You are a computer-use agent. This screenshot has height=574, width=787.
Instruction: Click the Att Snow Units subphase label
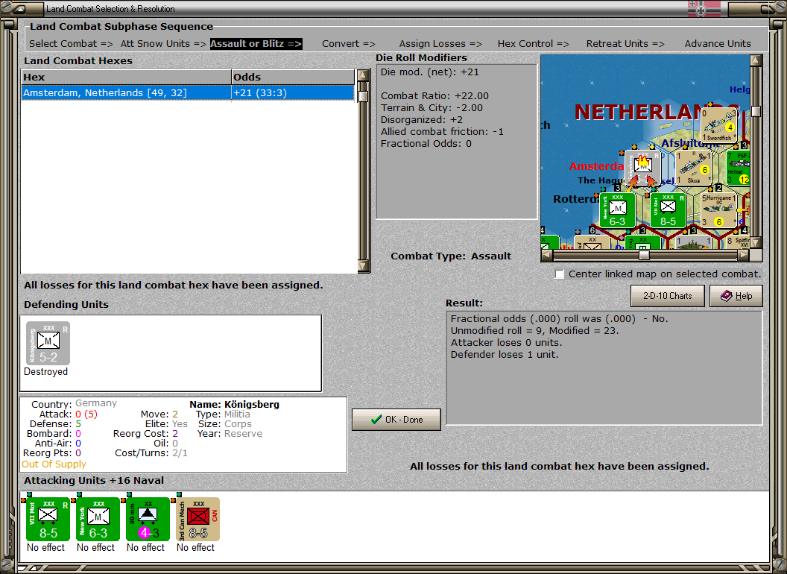click(163, 44)
